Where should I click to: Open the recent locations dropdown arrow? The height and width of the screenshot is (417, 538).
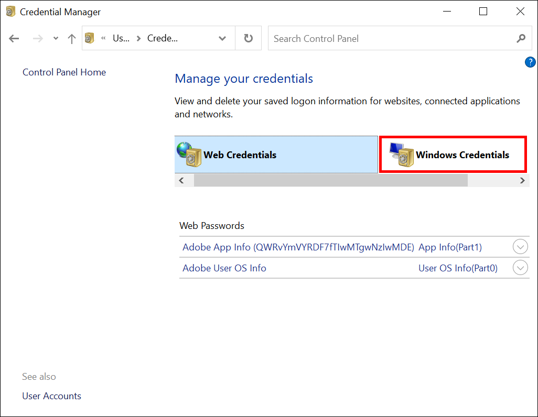click(x=56, y=39)
